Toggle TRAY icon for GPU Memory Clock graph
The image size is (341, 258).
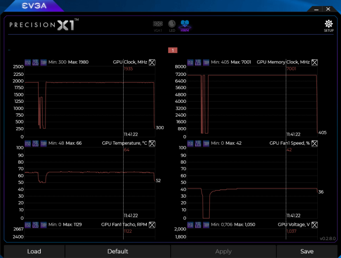(206, 63)
